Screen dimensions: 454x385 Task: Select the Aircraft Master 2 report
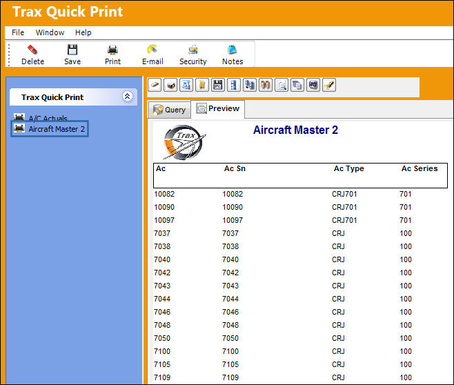click(x=57, y=129)
